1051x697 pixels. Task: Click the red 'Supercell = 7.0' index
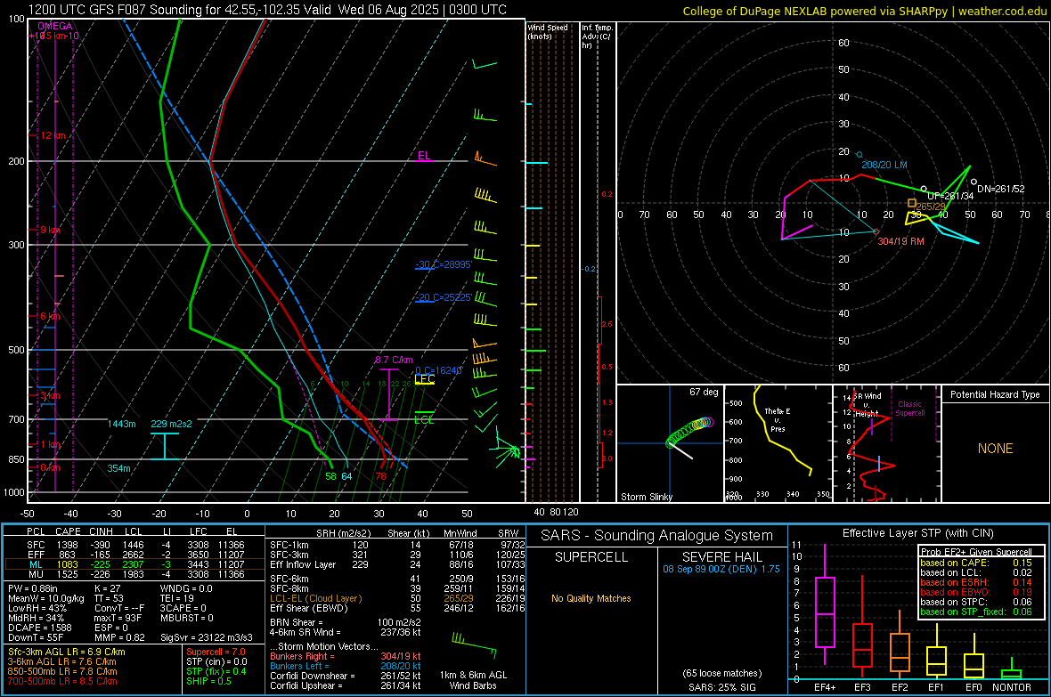(x=216, y=652)
